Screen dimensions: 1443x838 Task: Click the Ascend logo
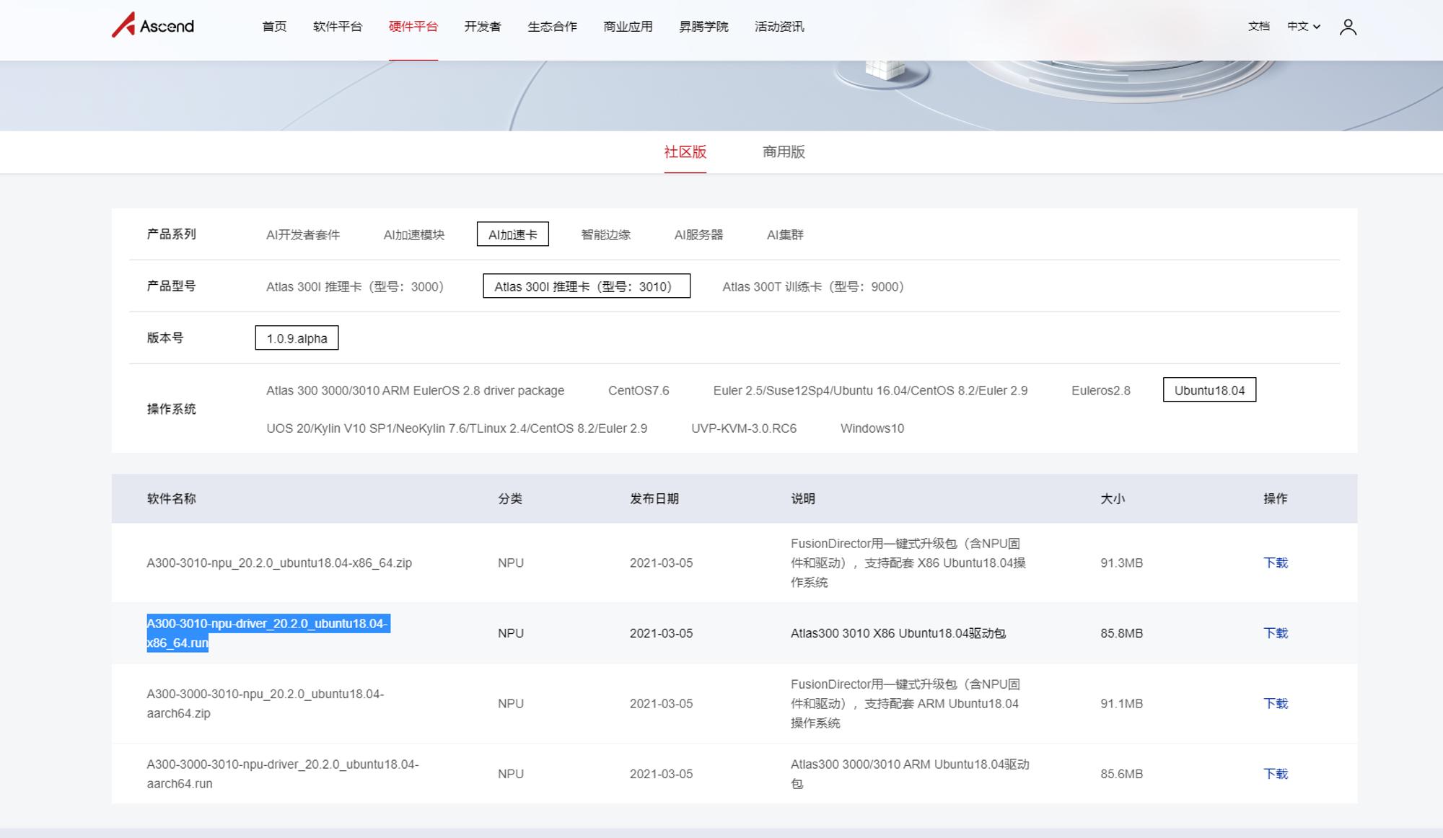153,25
